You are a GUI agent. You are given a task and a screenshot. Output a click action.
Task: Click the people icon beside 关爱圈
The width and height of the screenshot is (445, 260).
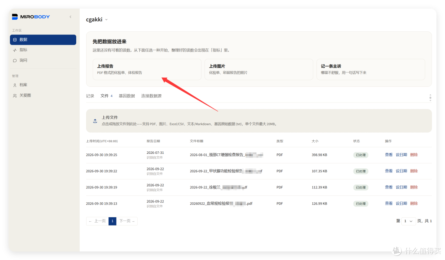tap(15, 96)
